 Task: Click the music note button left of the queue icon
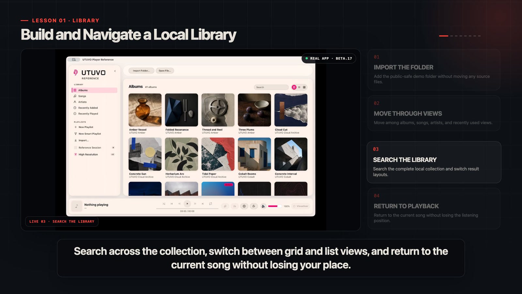pyautogui.click(x=225, y=206)
